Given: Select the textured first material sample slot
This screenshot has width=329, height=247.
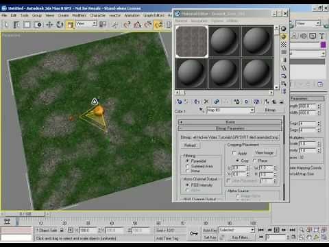Looking at the screenshot, I should [192, 41].
